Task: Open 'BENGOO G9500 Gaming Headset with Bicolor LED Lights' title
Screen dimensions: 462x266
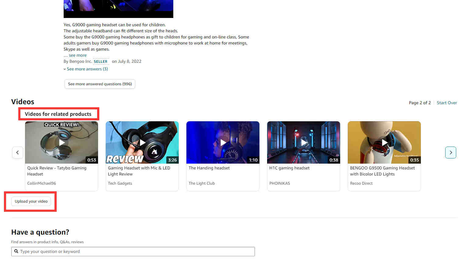Action: [x=382, y=171]
